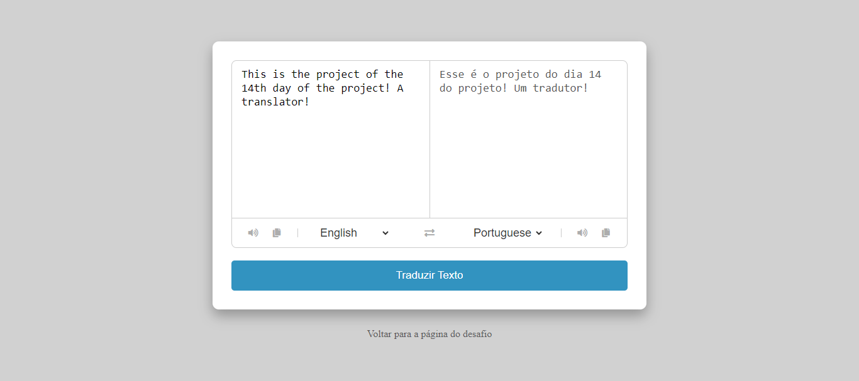Viewport: 859px width, 381px height.
Task: Click the empty area of the source textarea
Action: point(330,163)
